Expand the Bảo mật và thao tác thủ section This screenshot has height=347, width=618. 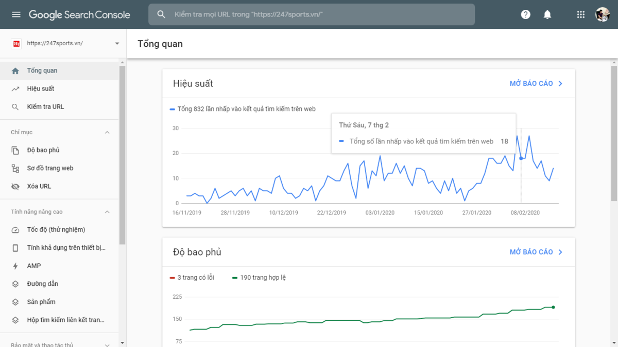pos(107,345)
